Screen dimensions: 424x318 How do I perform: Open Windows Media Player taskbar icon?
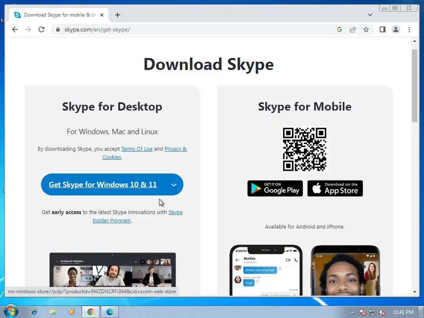point(71,312)
